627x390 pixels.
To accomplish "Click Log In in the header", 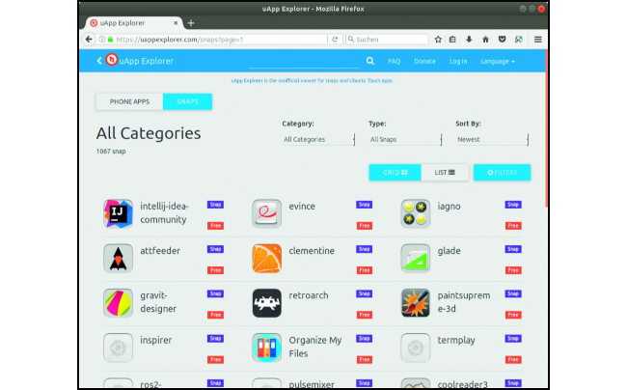I will (x=458, y=61).
